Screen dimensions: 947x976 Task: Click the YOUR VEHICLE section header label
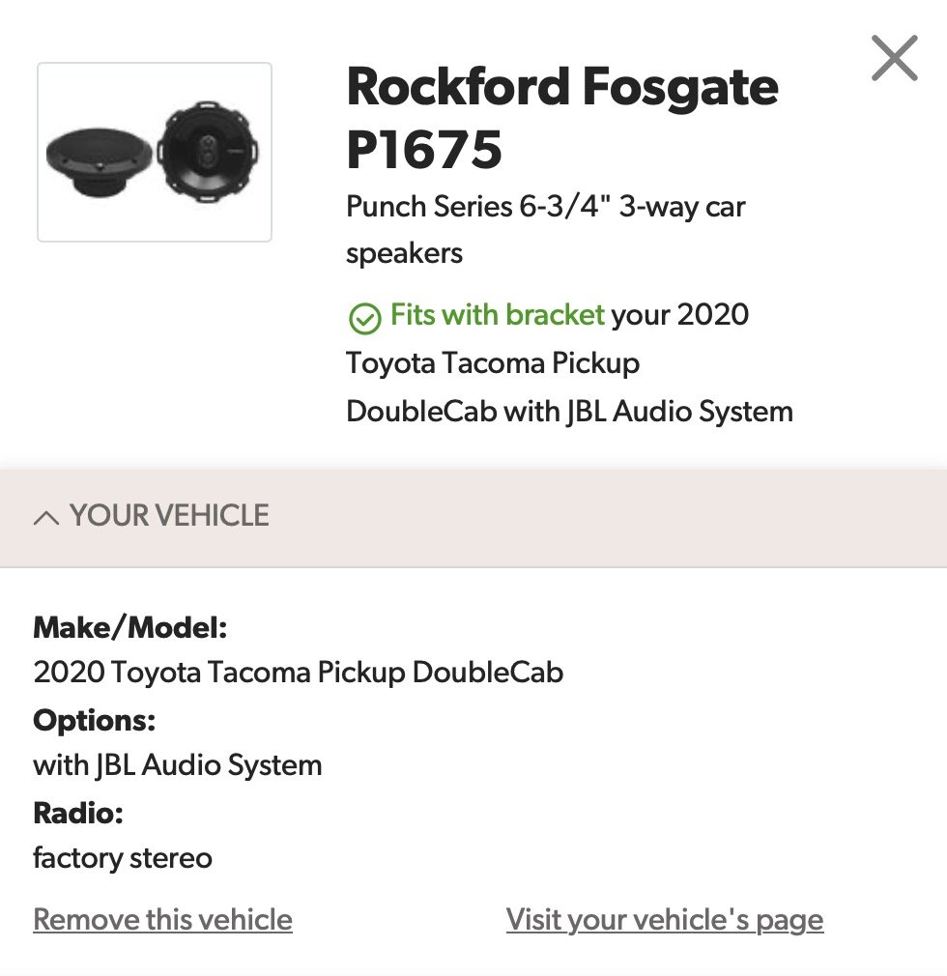169,515
